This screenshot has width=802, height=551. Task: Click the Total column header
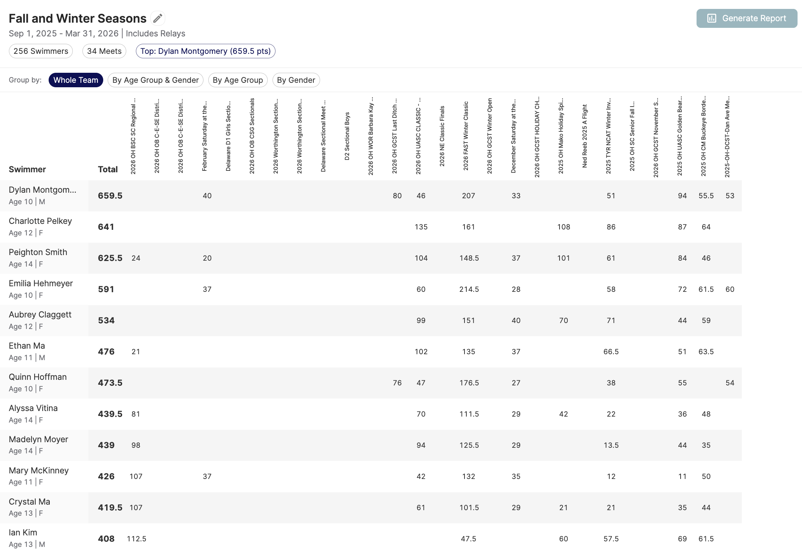[x=108, y=169]
